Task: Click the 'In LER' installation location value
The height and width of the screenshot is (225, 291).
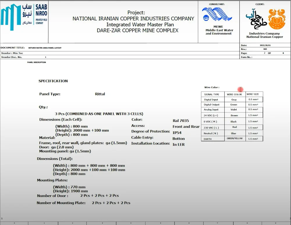Action: point(179,144)
